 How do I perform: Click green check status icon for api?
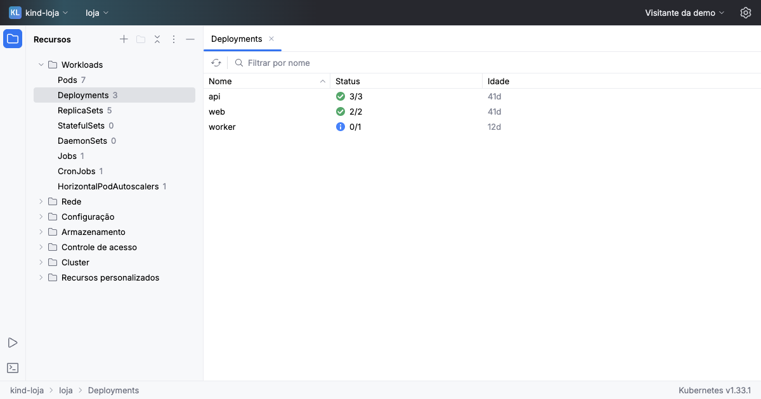[341, 96]
